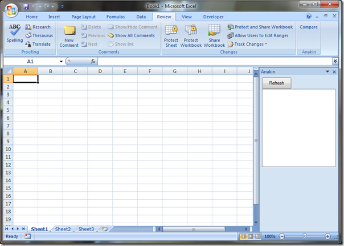The width and height of the screenshot is (344, 246).
Task: Expand the formula bar
Action: coord(335,61)
